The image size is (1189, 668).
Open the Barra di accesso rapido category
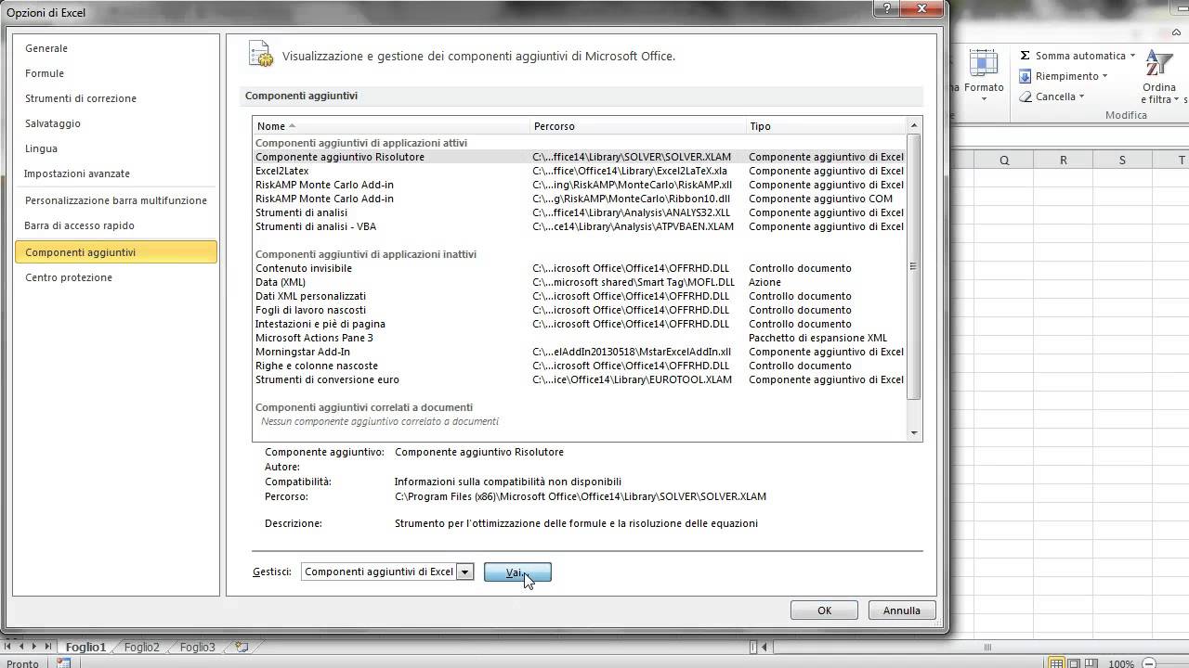(116, 225)
